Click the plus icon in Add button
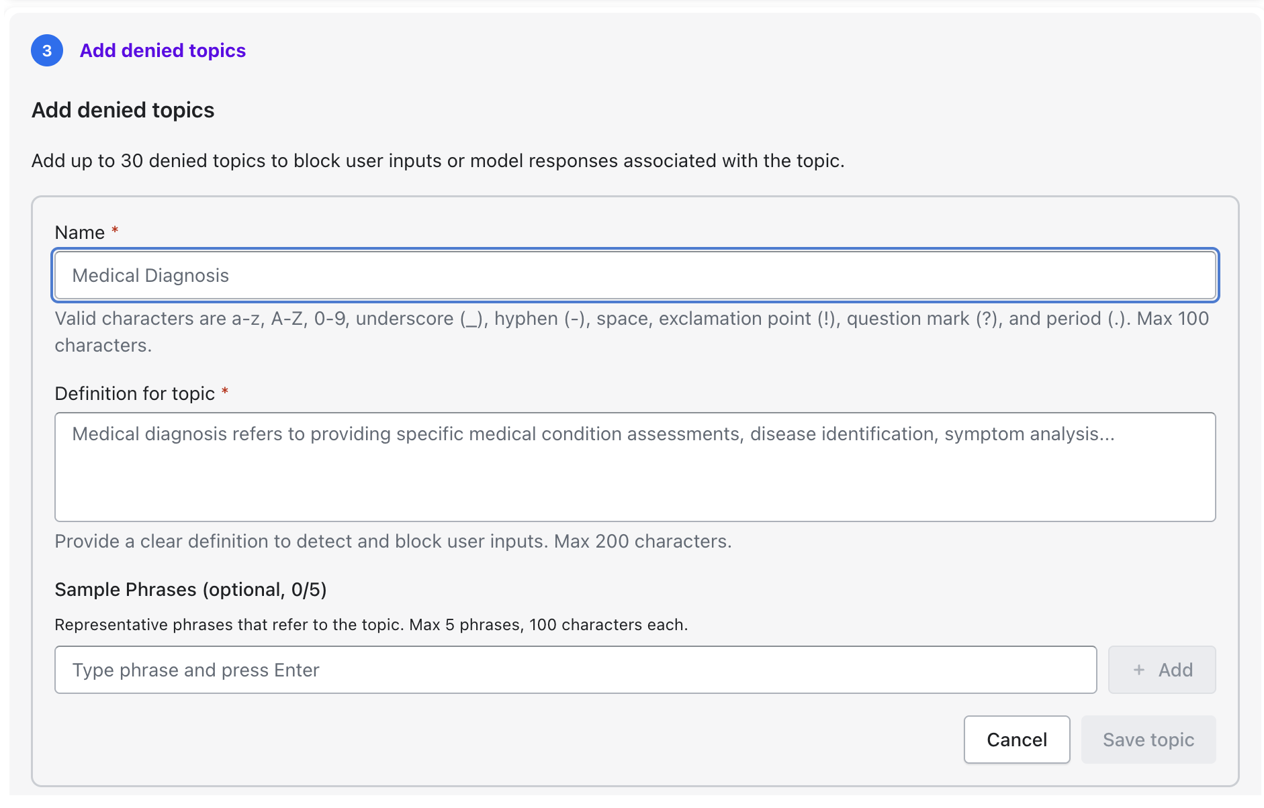This screenshot has width=1264, height=808. point(1139,670)
